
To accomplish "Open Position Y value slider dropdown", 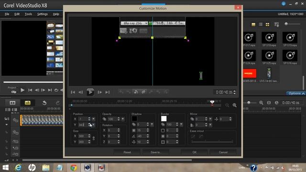I will coord(94,125).
